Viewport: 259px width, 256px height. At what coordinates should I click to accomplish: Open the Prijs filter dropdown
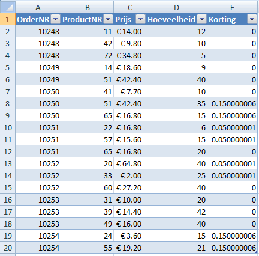140,19
